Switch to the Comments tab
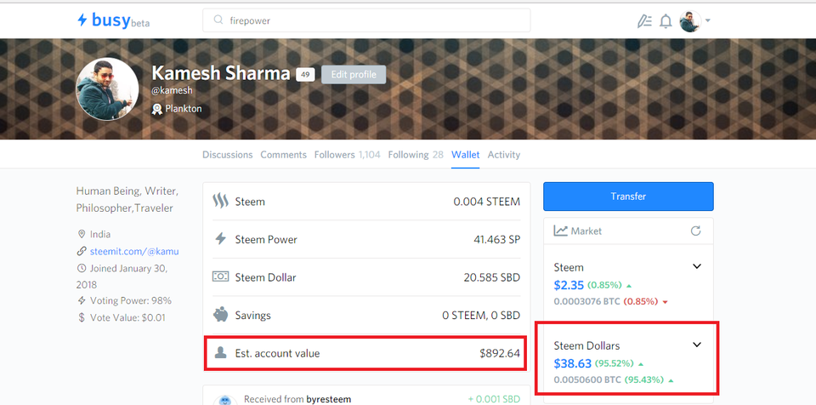Screen dimensions: 816x405 tap(284, 155)
